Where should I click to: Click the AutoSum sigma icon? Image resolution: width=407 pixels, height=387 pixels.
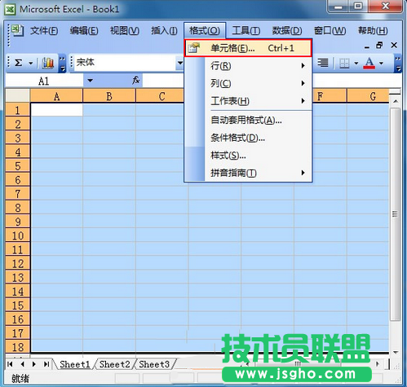(x=18, y=63)
